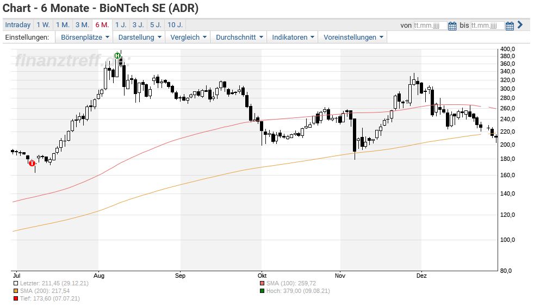
Task: Open the 'bis' date calendar picker
Action: (x=510, y=26)
